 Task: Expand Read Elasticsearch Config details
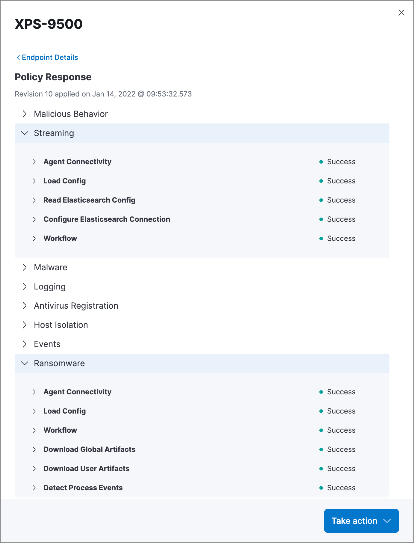34,200
